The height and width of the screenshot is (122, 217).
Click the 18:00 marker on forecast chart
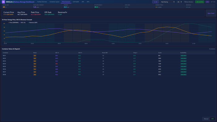[167, 44]
